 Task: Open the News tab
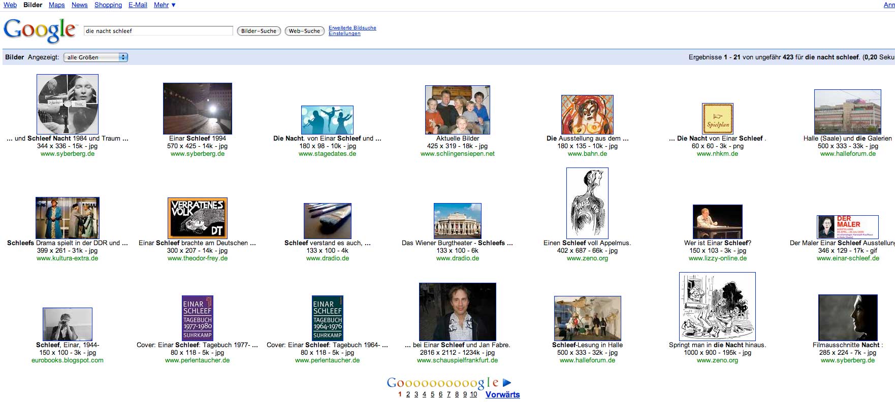[79, 5]
